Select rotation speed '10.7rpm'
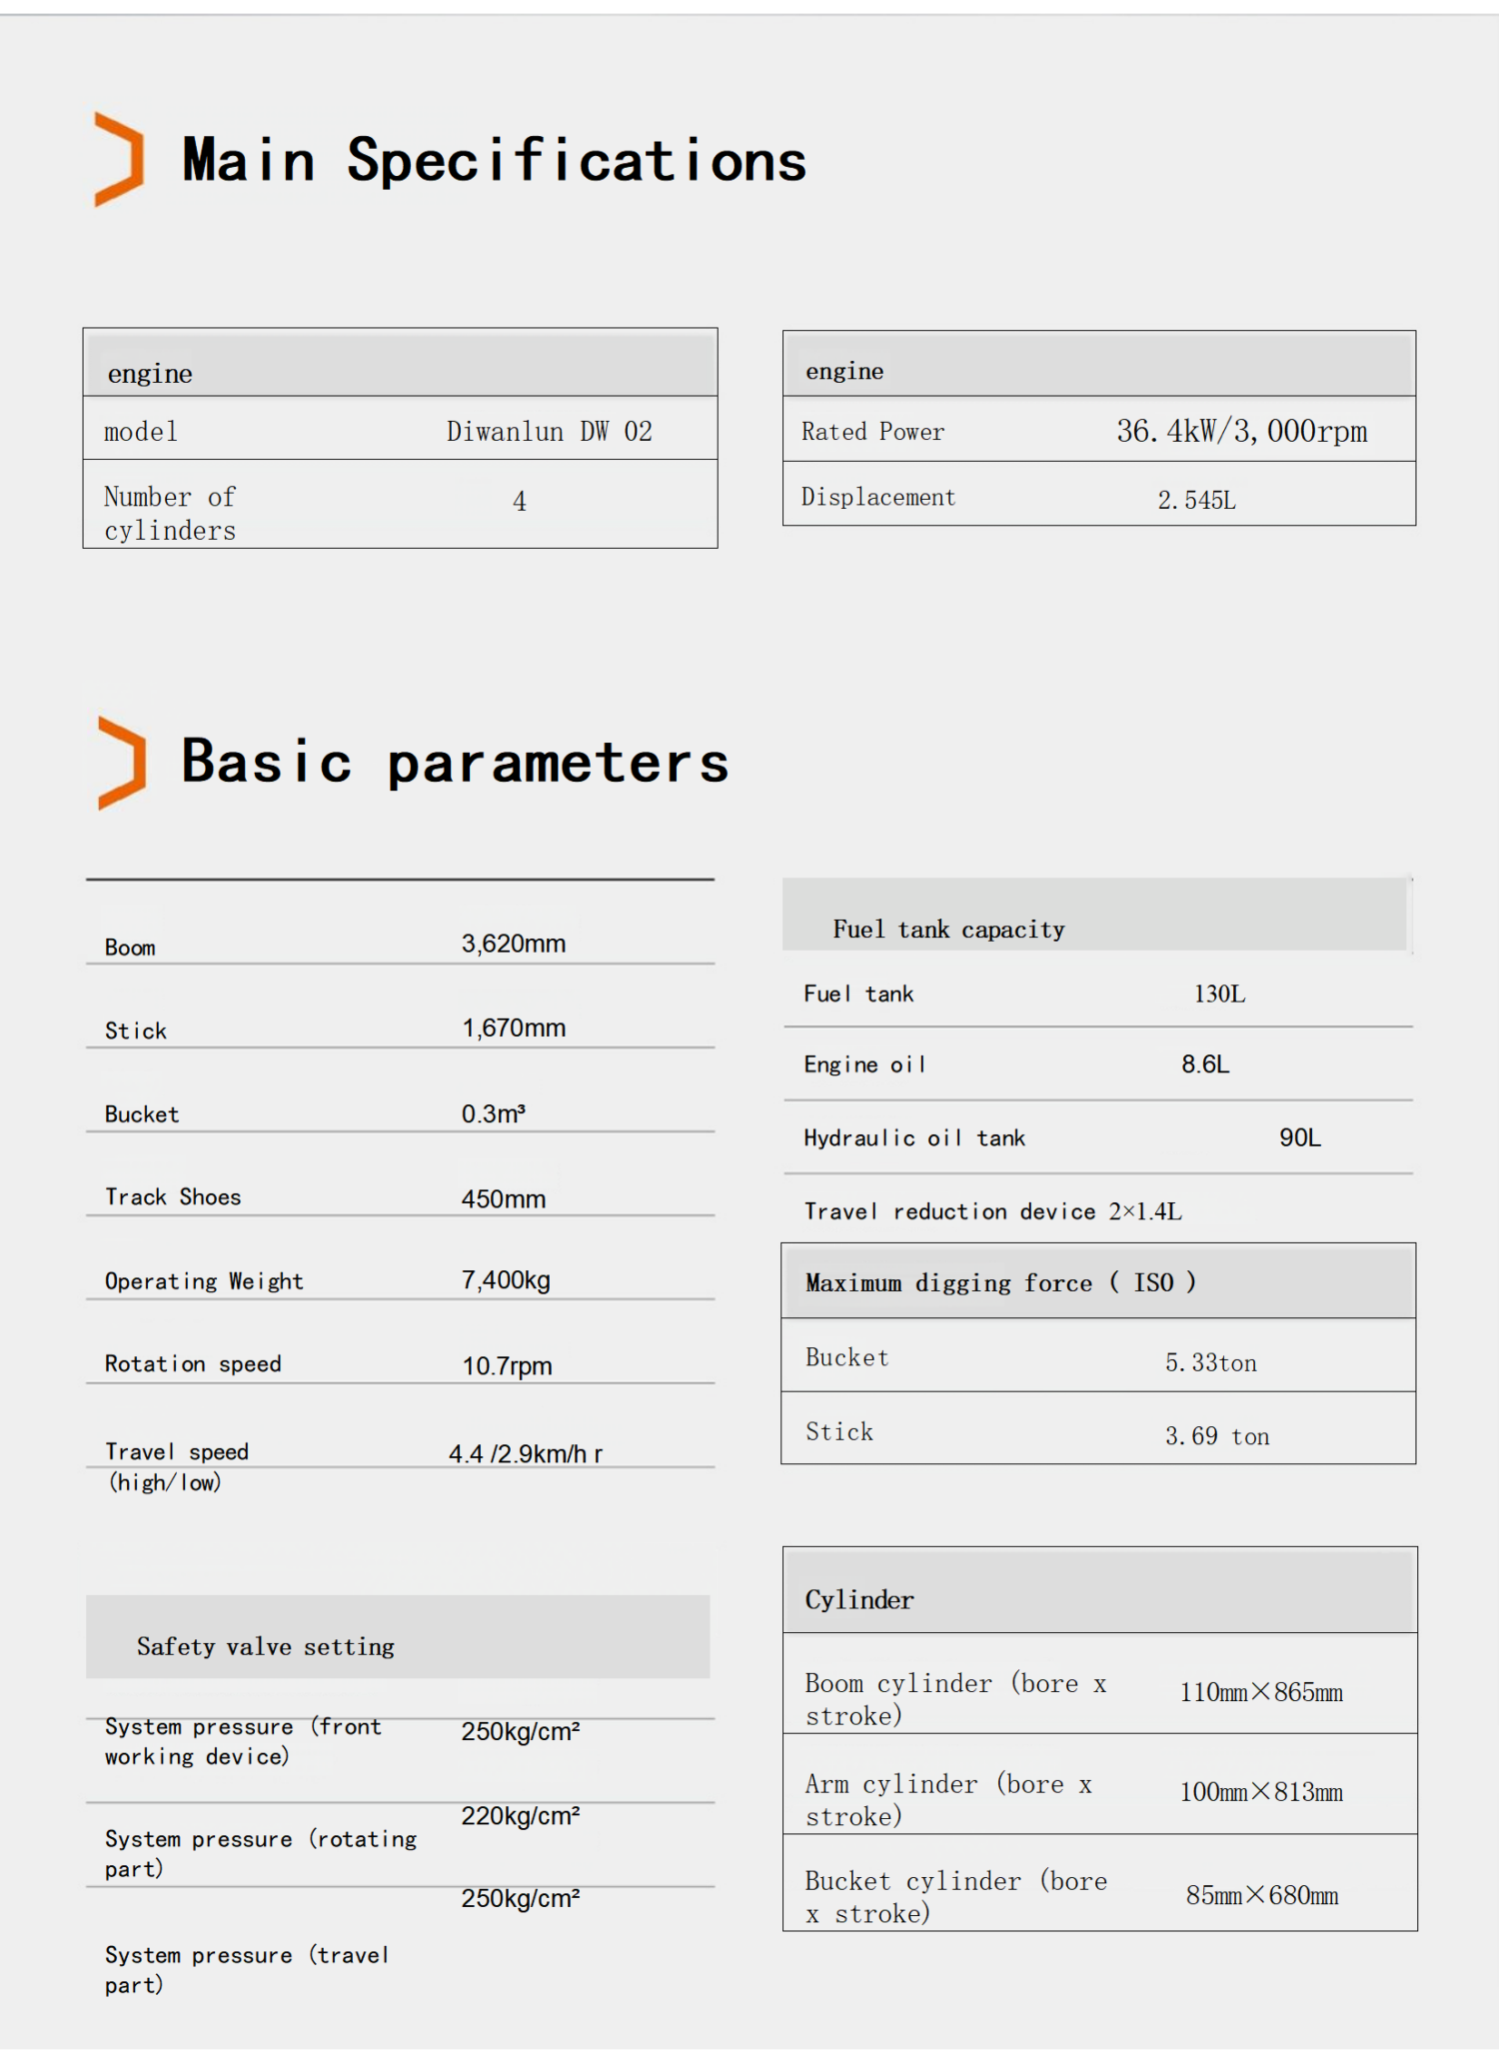Viewport: 1499px width, 2063px height. click(x=507, y=1365)
